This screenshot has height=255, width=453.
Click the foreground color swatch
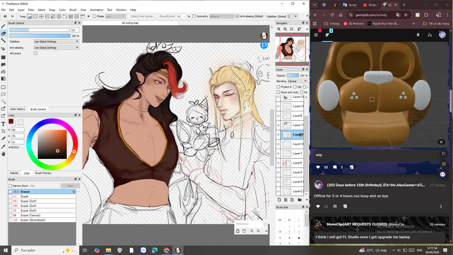(11, 121)
